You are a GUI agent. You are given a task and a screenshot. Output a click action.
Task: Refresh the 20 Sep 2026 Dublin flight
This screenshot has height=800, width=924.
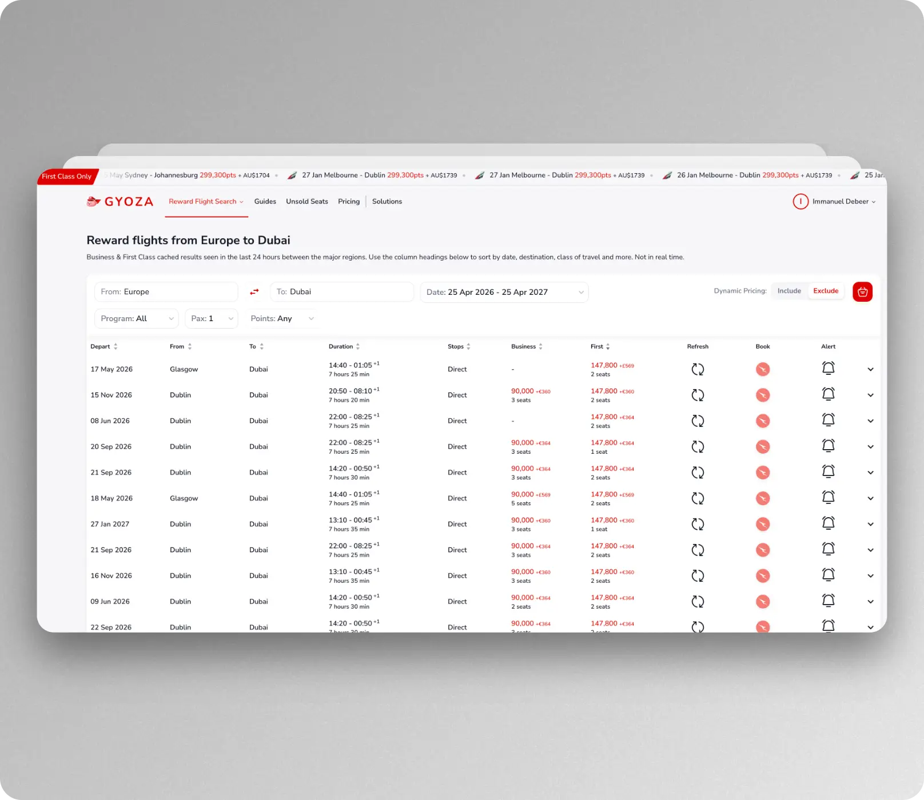click(698, 447)
